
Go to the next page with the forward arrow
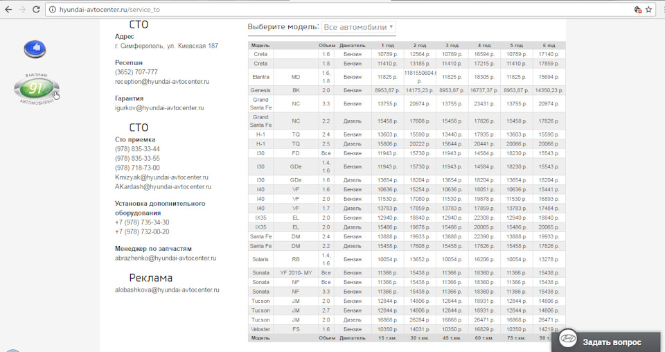pos(22,9)
